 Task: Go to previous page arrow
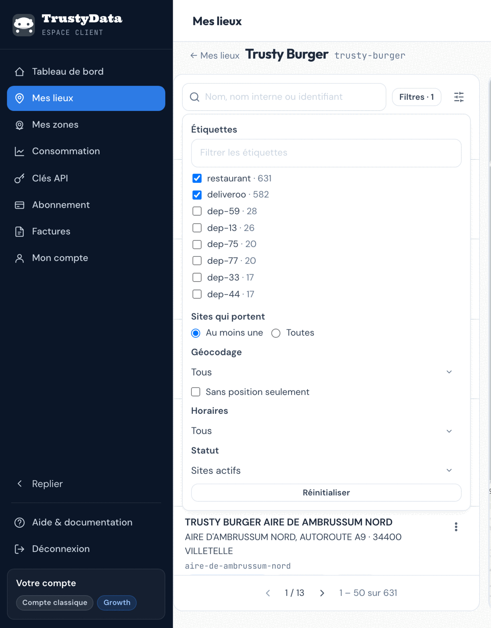pos(268,593)
